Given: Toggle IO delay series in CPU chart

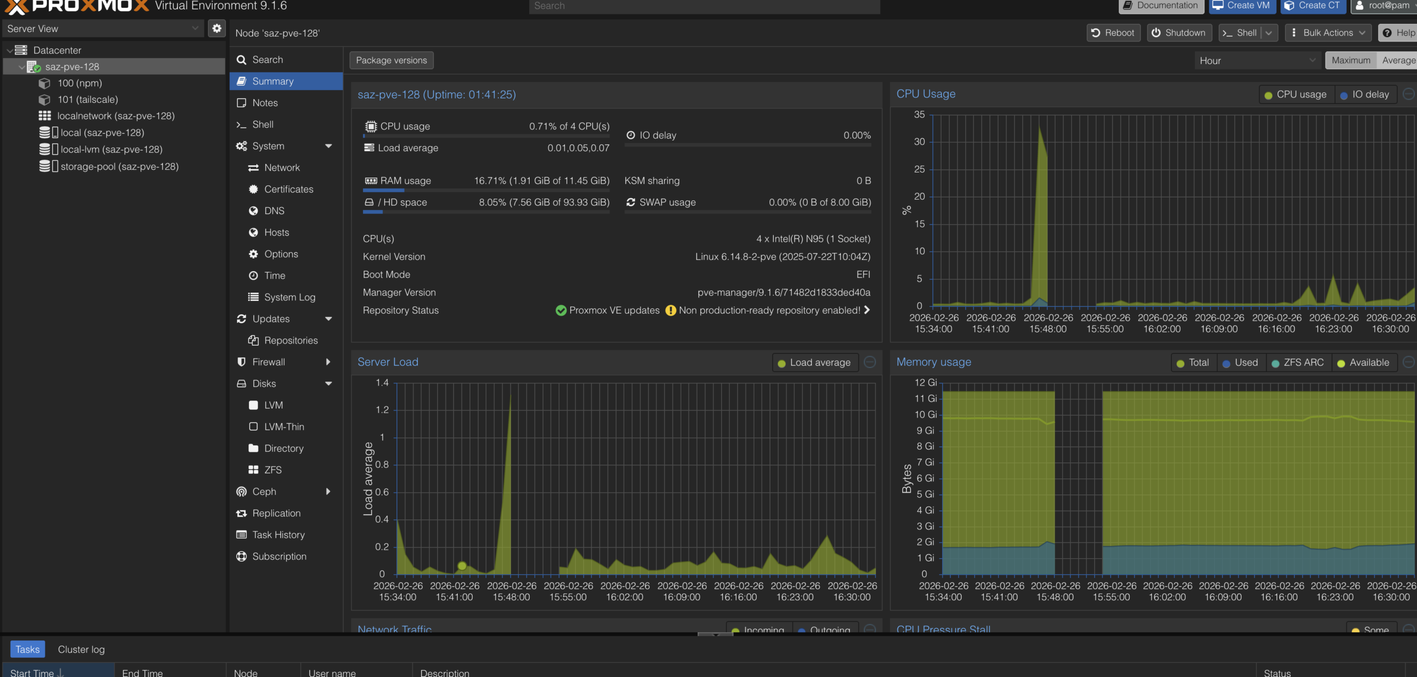Looking at the screenshot, I should click(1365, 95).
